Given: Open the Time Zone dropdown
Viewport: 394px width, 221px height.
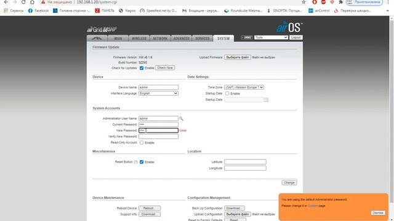Looking at the screenshot, I should 244,87.
